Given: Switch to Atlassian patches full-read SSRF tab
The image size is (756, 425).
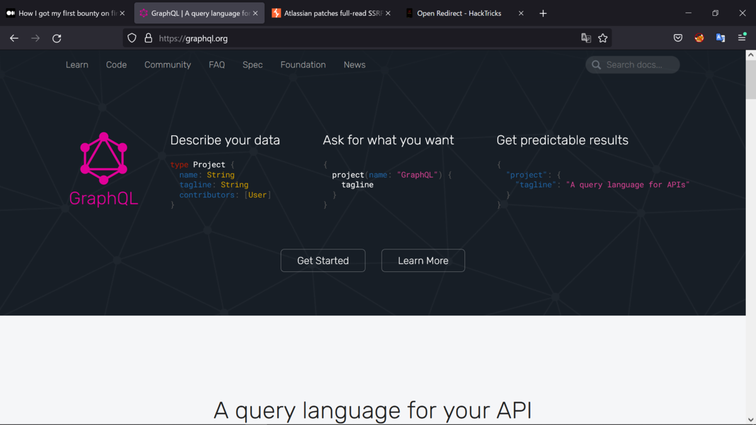Looking at the screenshot, I should tap(330, 13).
